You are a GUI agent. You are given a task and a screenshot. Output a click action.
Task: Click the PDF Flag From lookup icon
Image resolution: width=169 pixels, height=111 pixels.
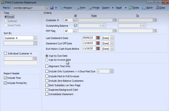pos(115,31)
